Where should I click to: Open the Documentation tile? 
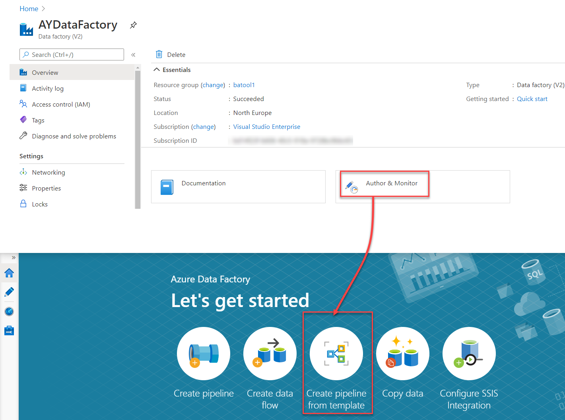(x=238, y=187)
